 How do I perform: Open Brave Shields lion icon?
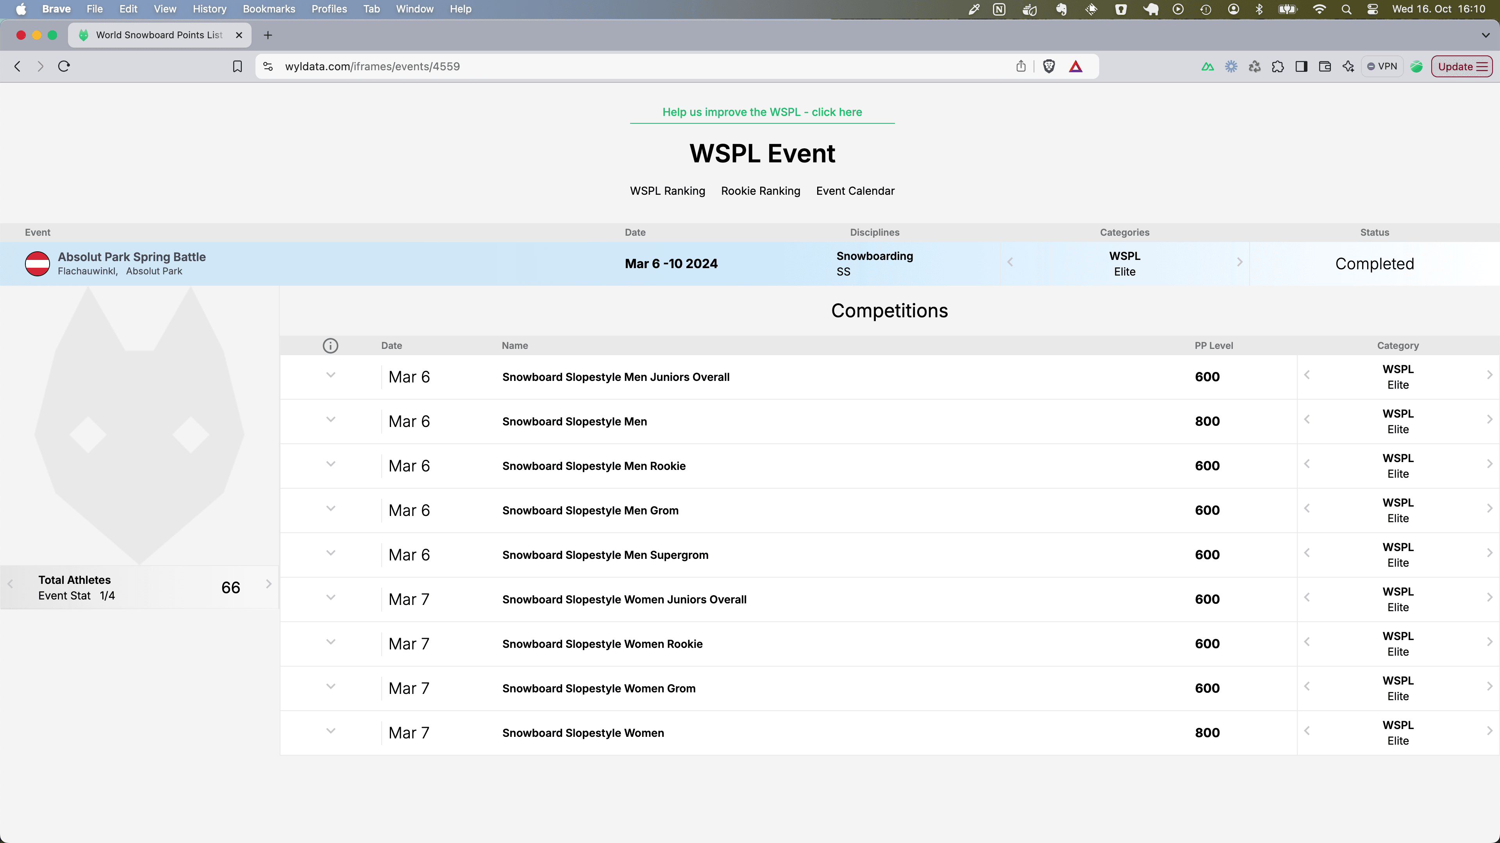tap(1049, 66)
